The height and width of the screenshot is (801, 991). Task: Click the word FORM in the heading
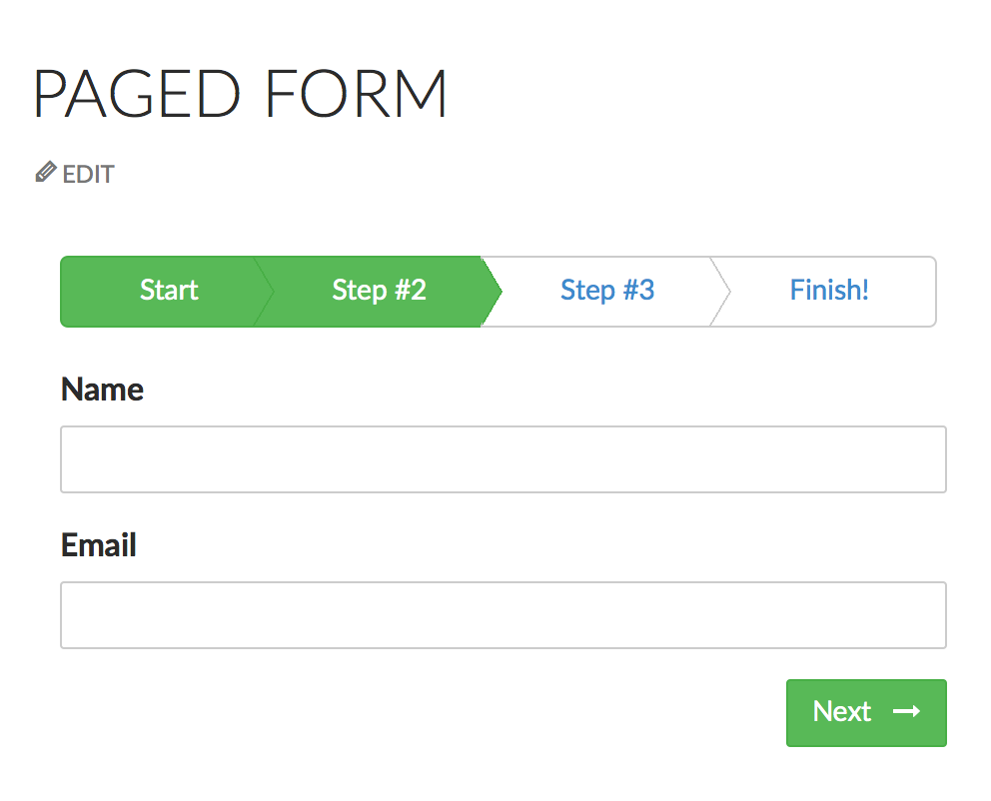point(357,96)
